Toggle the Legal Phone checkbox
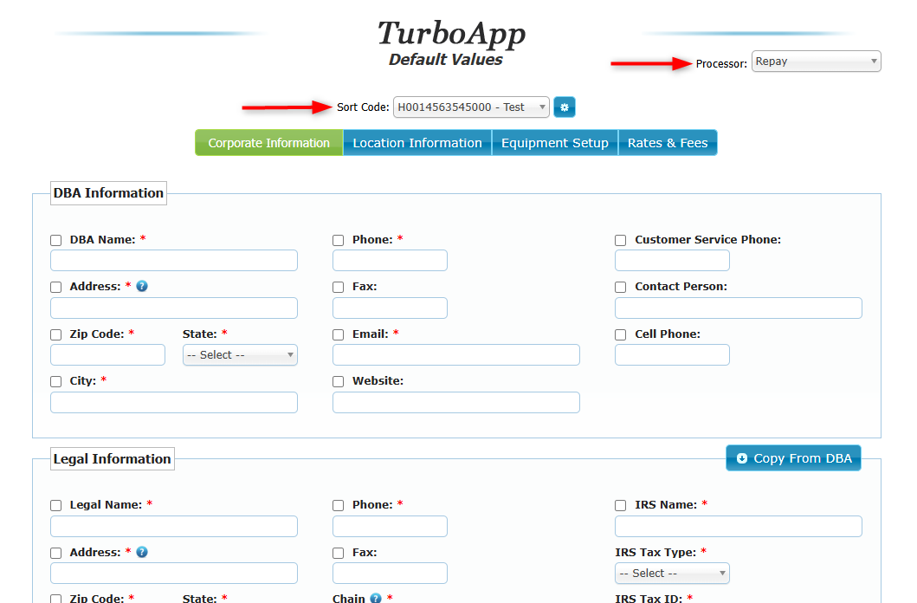917x603 pixels. [x=338, y=505]
